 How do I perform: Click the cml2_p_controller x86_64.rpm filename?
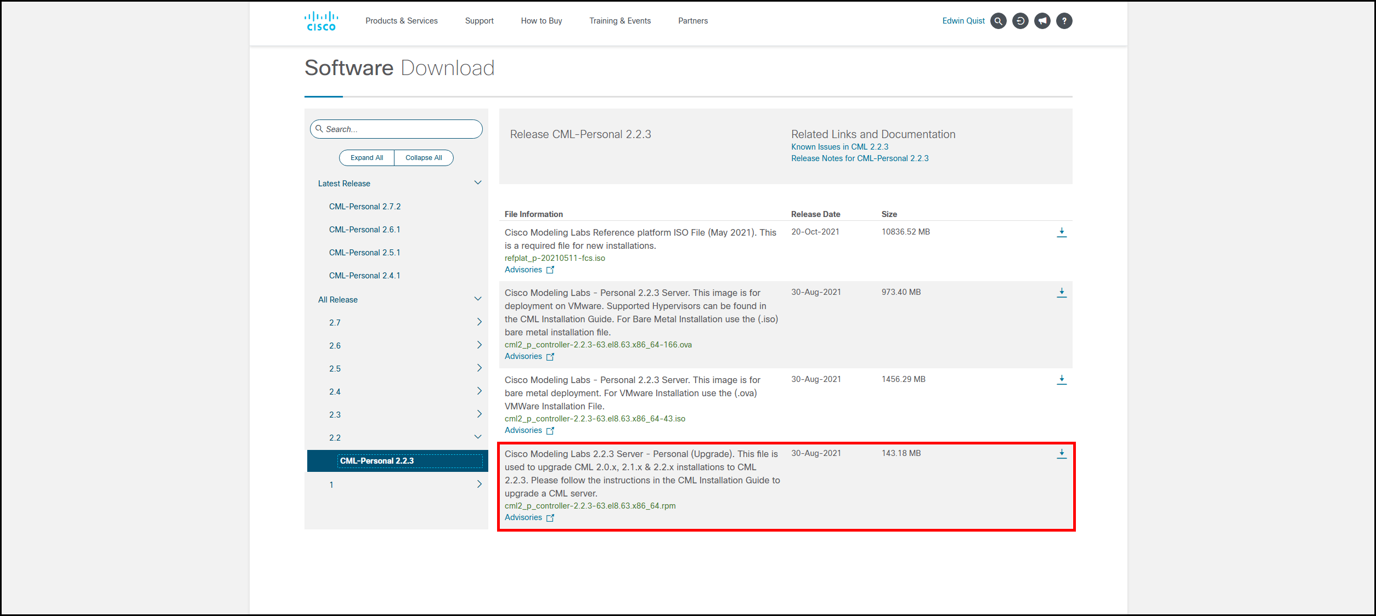coord(590,506)
